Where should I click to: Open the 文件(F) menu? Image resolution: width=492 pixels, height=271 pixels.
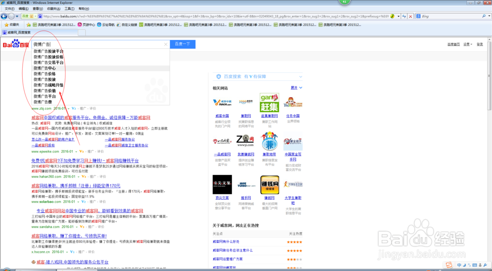coord(10,9)
